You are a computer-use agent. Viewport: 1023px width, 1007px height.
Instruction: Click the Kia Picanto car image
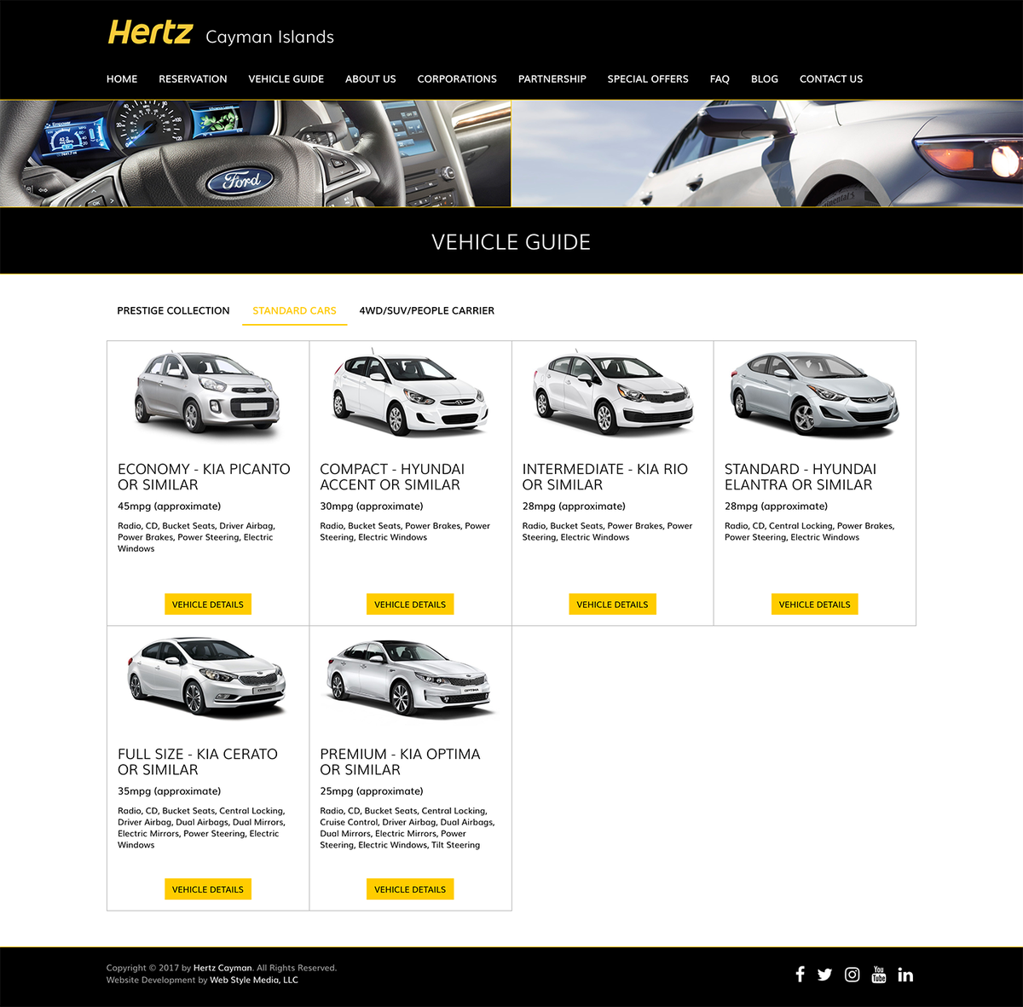tap(207, 392)
